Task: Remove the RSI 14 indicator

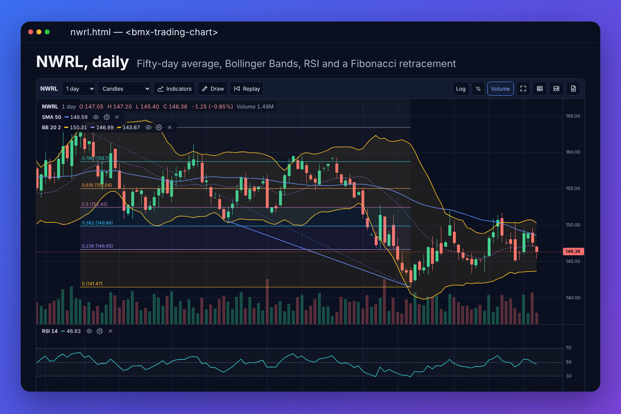Action: click(110, 331)
